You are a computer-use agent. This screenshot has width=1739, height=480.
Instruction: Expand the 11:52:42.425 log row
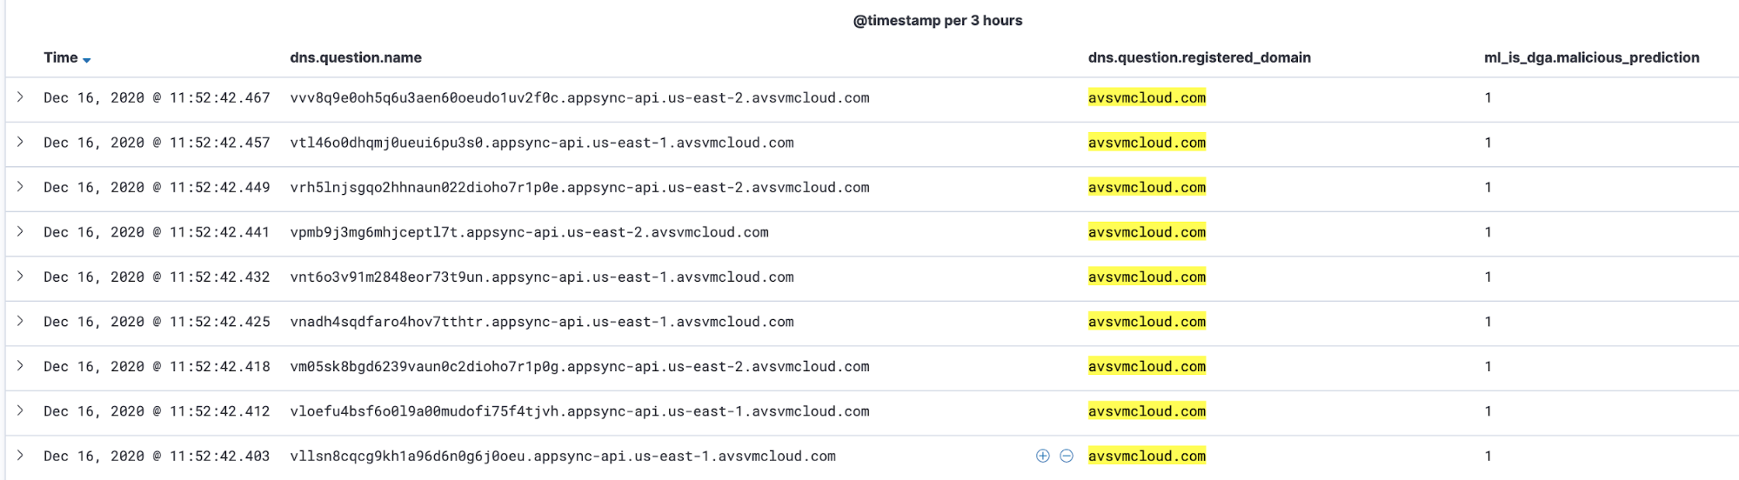click(20, 321)
